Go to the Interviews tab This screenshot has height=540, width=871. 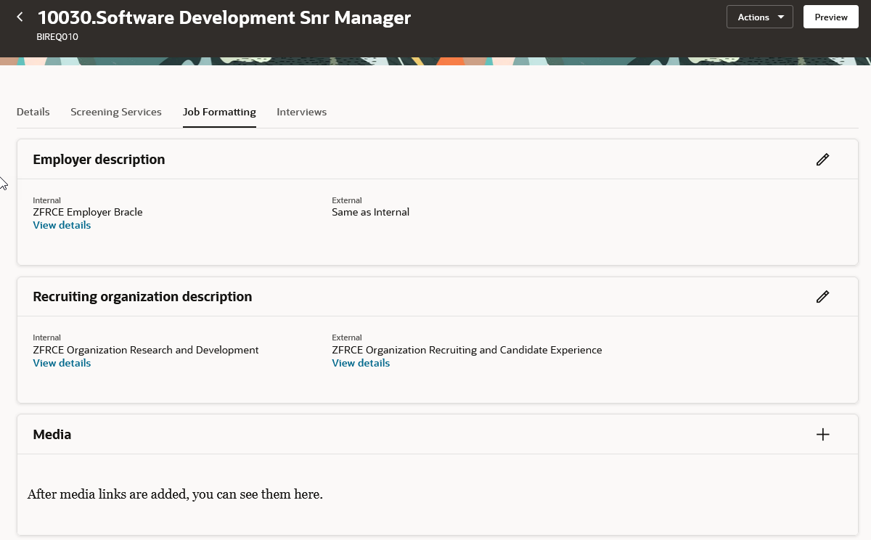tap(301, 112)
